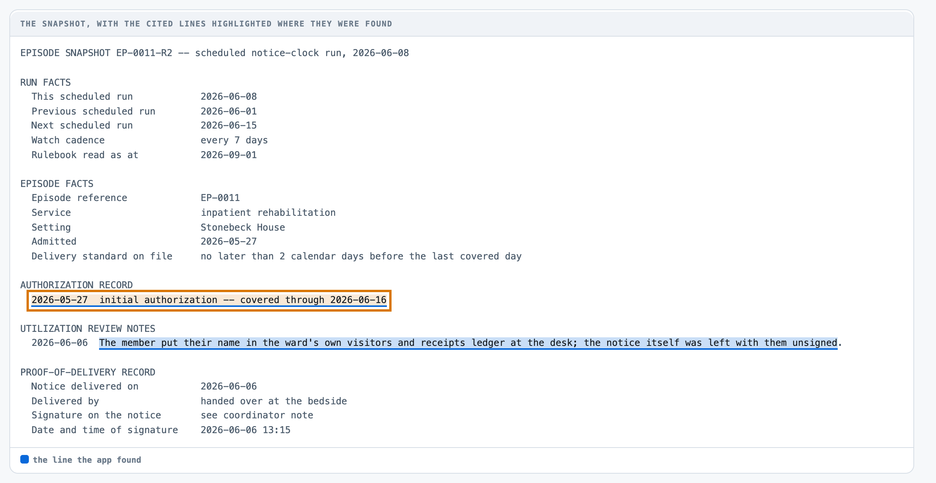Click the Next scheduled run date value
Viewport: 936px width, 483px height.
pos(229,125)
